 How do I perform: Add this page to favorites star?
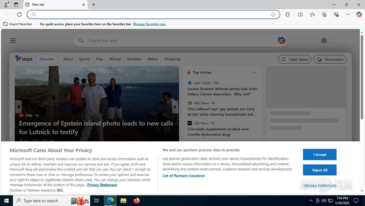click(273, 14)
